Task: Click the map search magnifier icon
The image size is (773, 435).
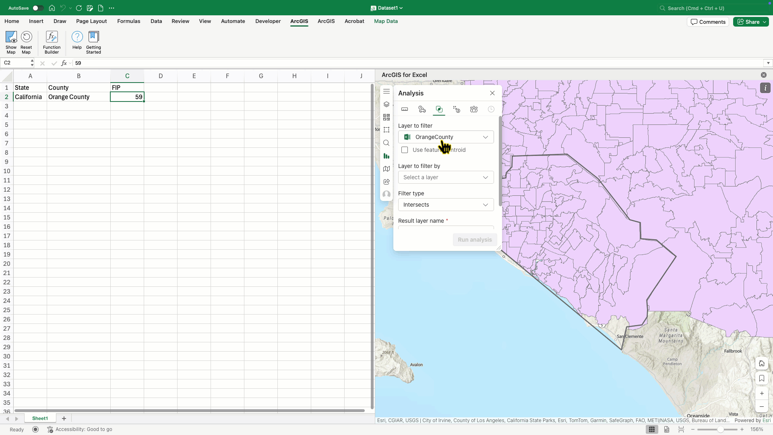Action: click(x=386, y=143)
